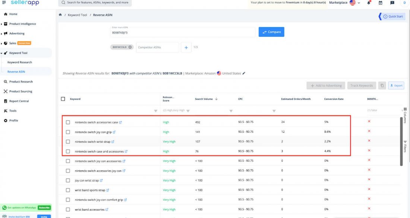This screenshot has width=410, height=218.
Task: Click Sales Connect Now badge
Action: tap(24, 43)
